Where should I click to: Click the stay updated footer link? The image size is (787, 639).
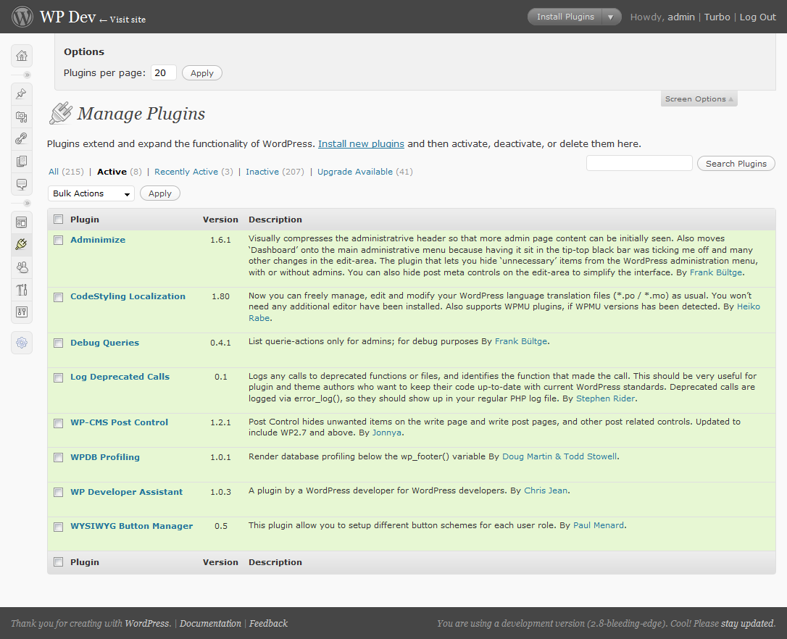click(x=747, y=624)
